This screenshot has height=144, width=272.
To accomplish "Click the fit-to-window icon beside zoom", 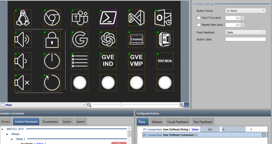I will (186, 105).
